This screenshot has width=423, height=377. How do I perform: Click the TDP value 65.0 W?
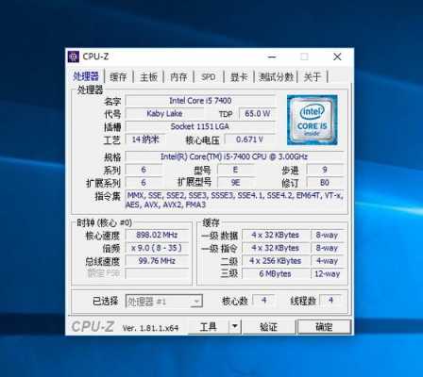point(257,114)
